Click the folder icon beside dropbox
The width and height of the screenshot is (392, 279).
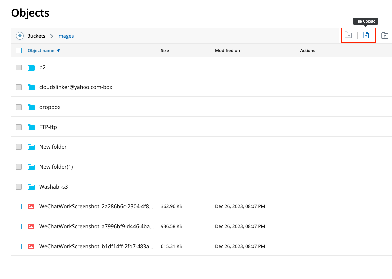point(31,107)
